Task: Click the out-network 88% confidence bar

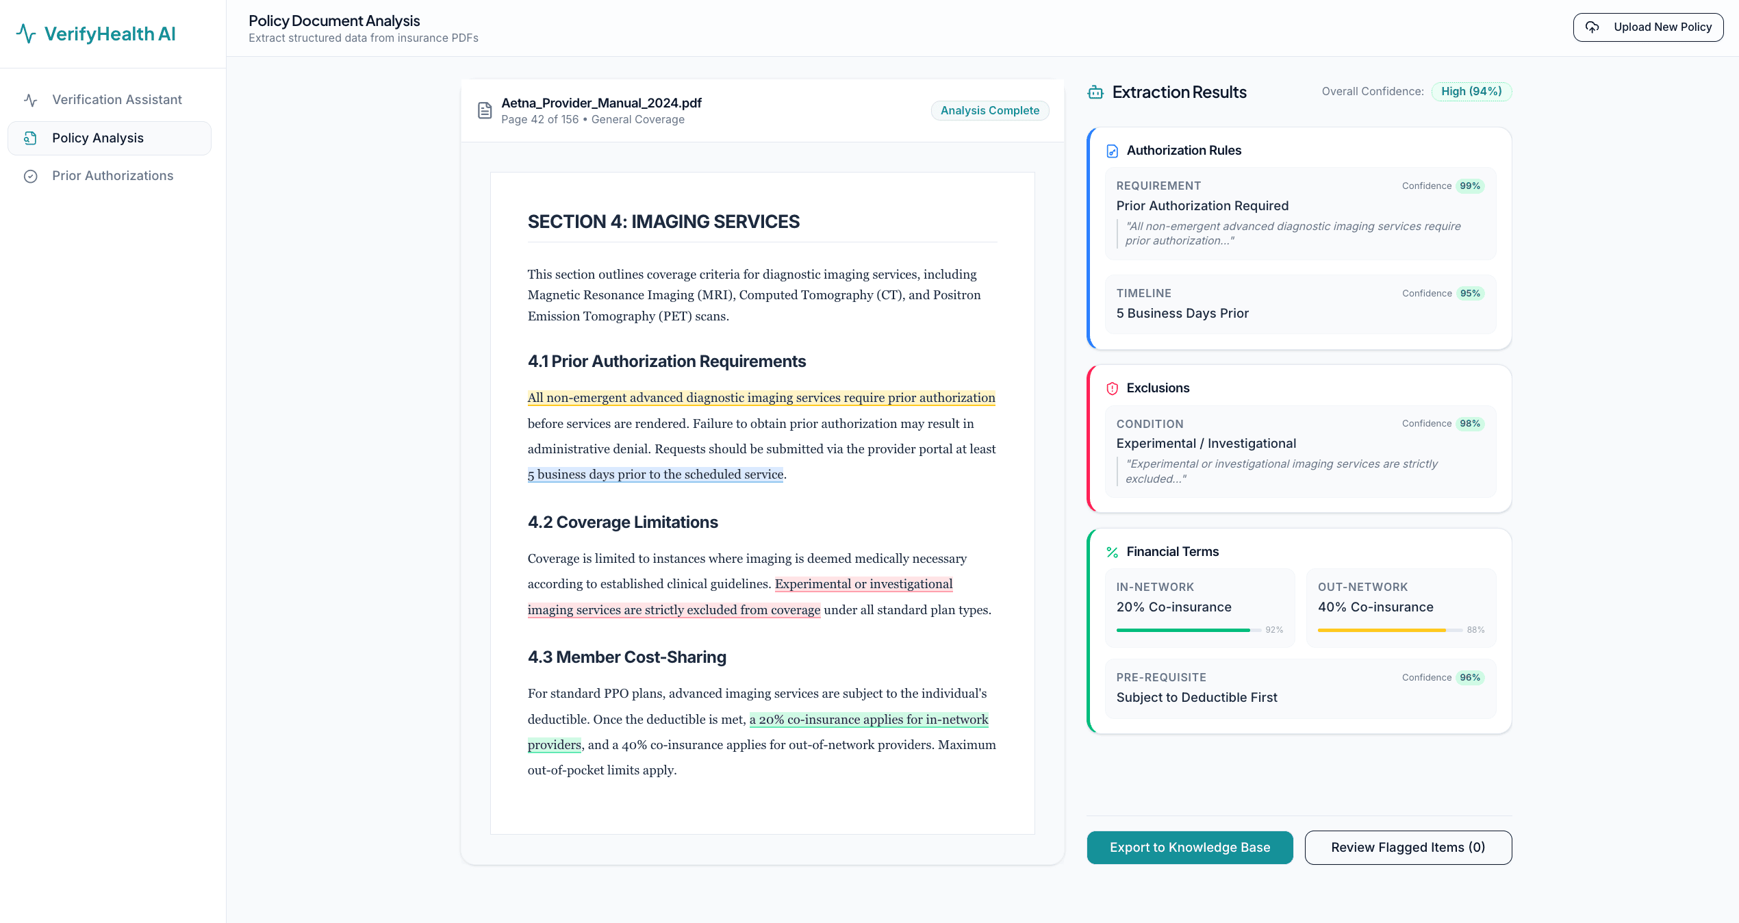Action: [1390, 630]
